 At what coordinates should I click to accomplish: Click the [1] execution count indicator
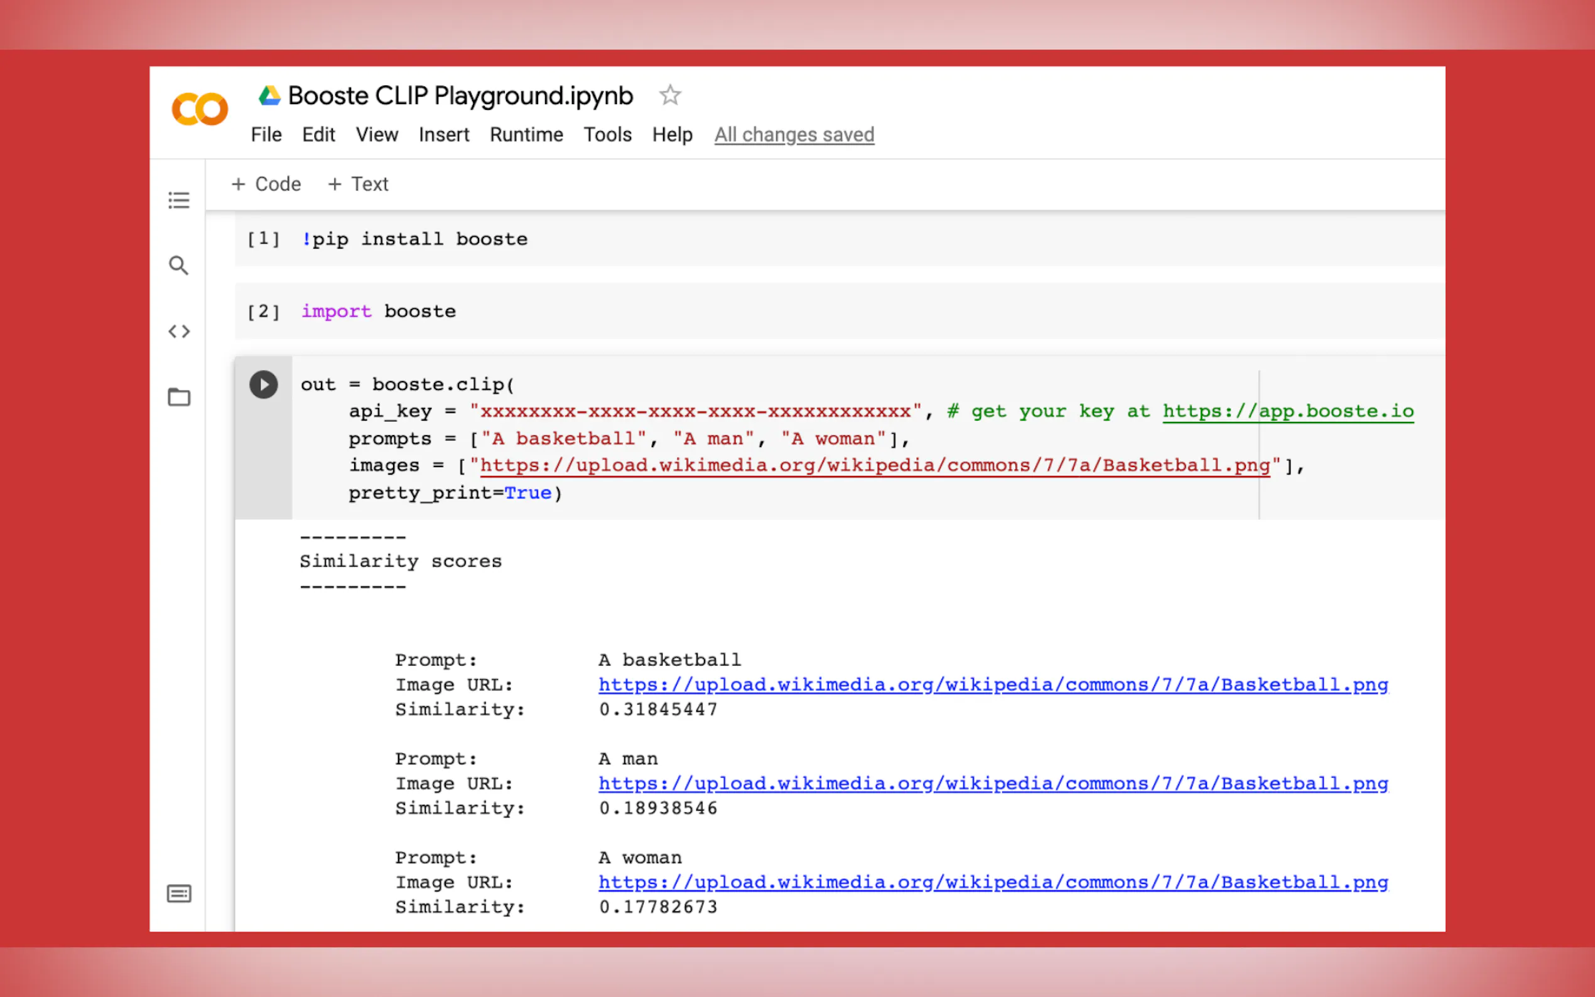pyautogui.click(x=263, y=239)
